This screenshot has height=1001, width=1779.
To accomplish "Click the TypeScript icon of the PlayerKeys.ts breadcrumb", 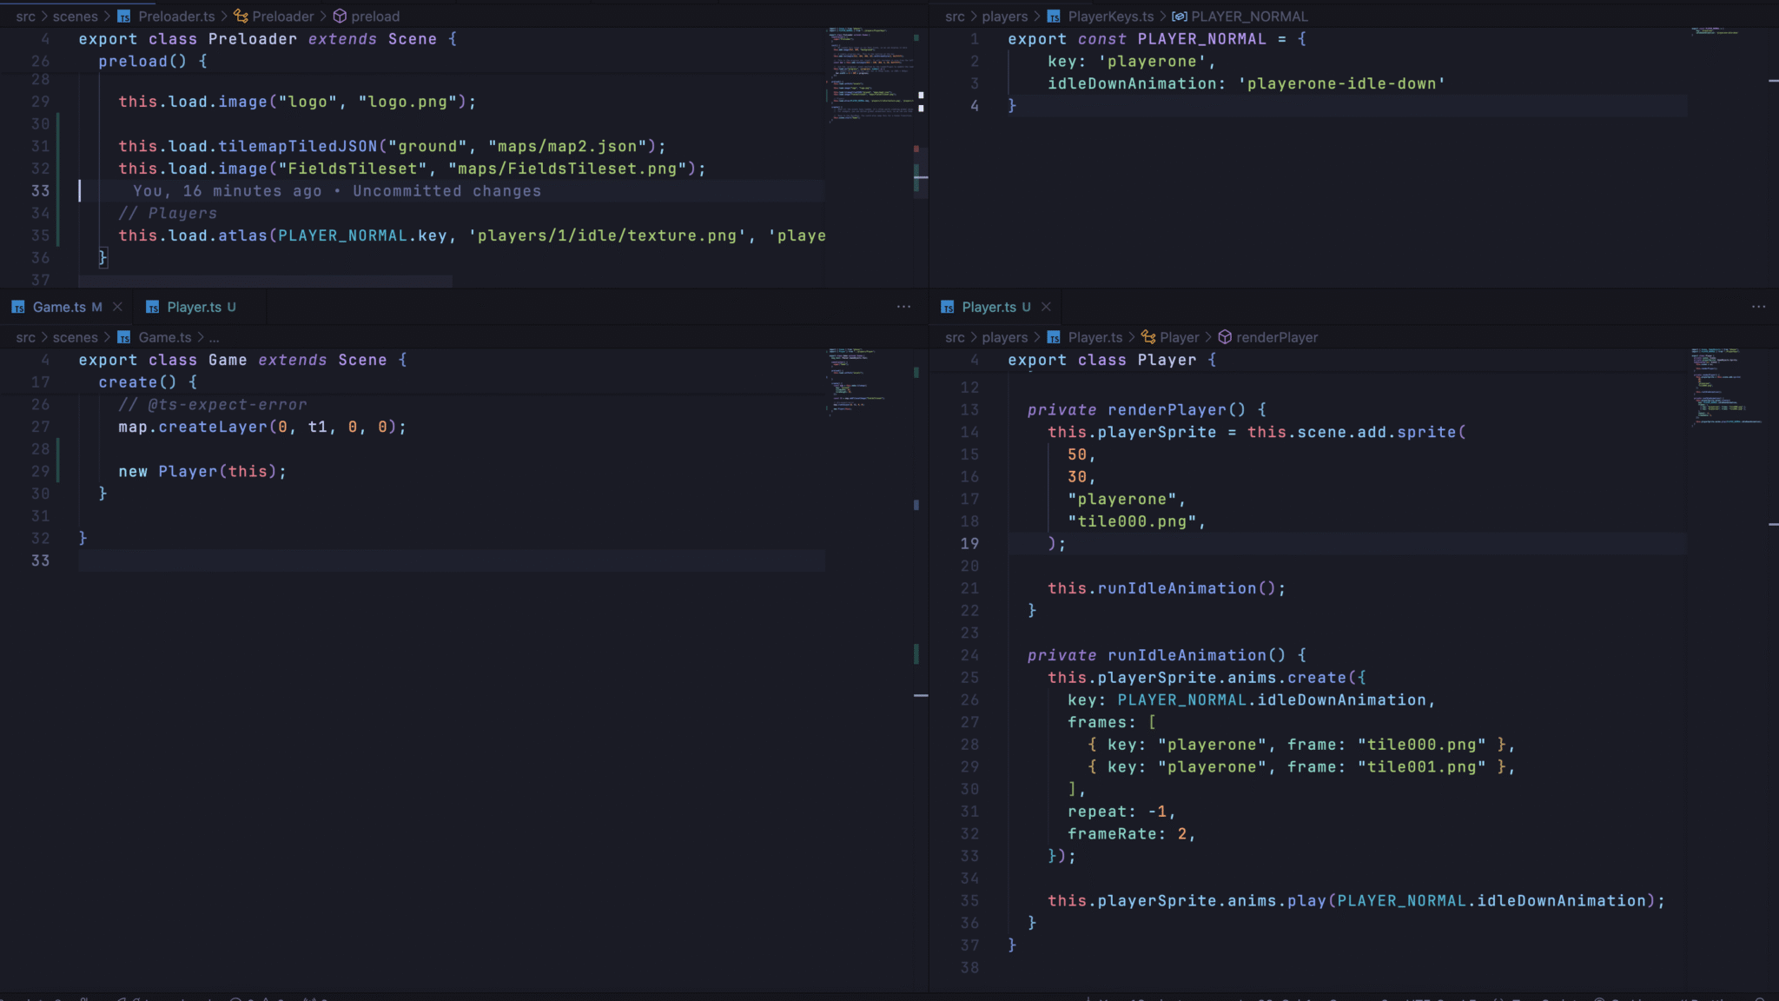I will click(x=1054, y=17).
